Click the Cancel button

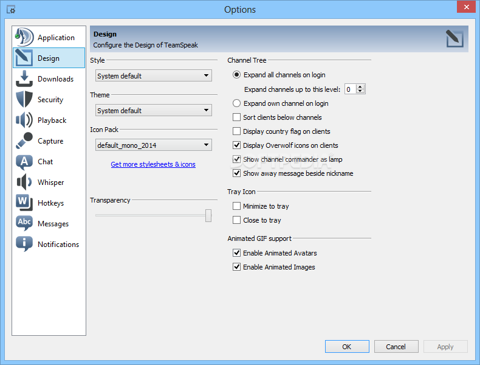[x=396, y=347]
